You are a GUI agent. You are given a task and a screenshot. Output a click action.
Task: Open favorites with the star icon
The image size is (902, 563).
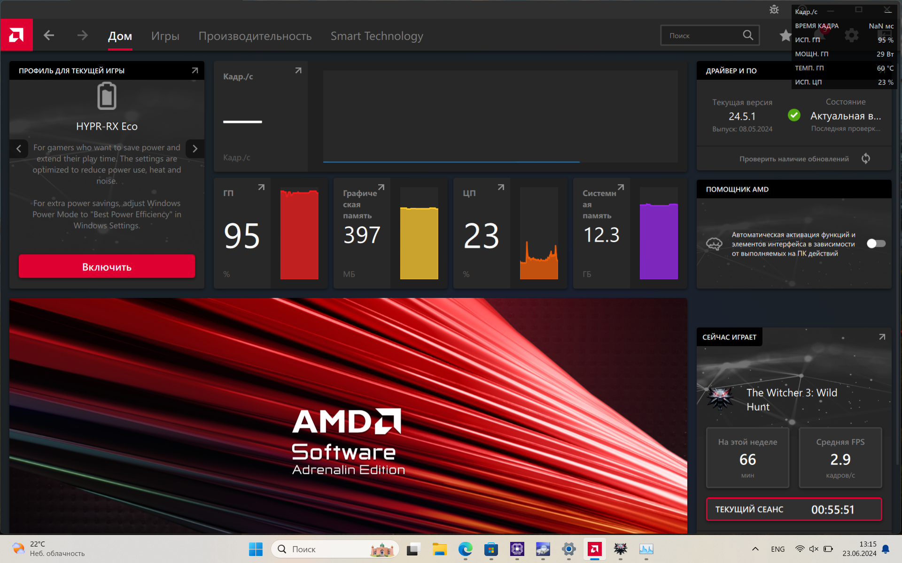pyautogui.click(x=785, y=35)
